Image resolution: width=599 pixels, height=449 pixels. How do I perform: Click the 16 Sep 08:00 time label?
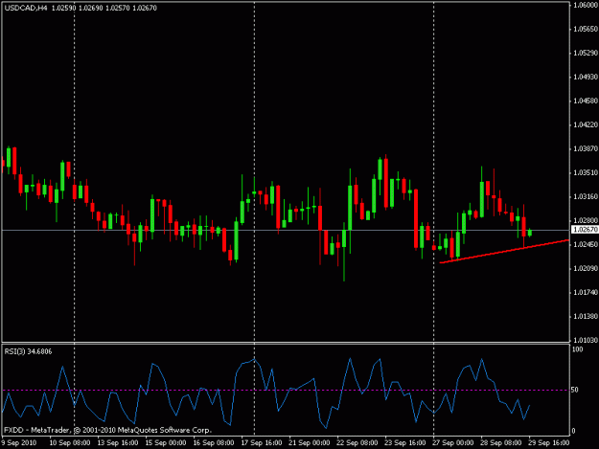[214, 443]
